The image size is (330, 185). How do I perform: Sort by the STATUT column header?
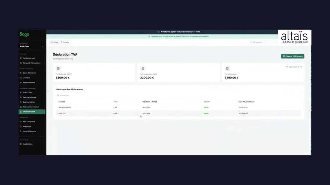[x=207, y=102]
